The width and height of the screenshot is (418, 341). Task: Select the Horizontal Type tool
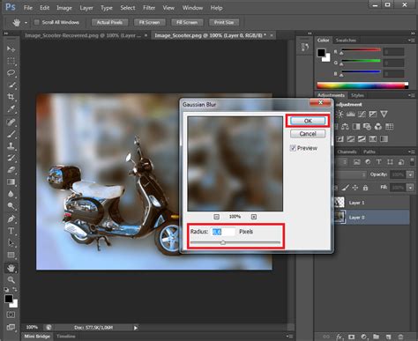[11, 231]
